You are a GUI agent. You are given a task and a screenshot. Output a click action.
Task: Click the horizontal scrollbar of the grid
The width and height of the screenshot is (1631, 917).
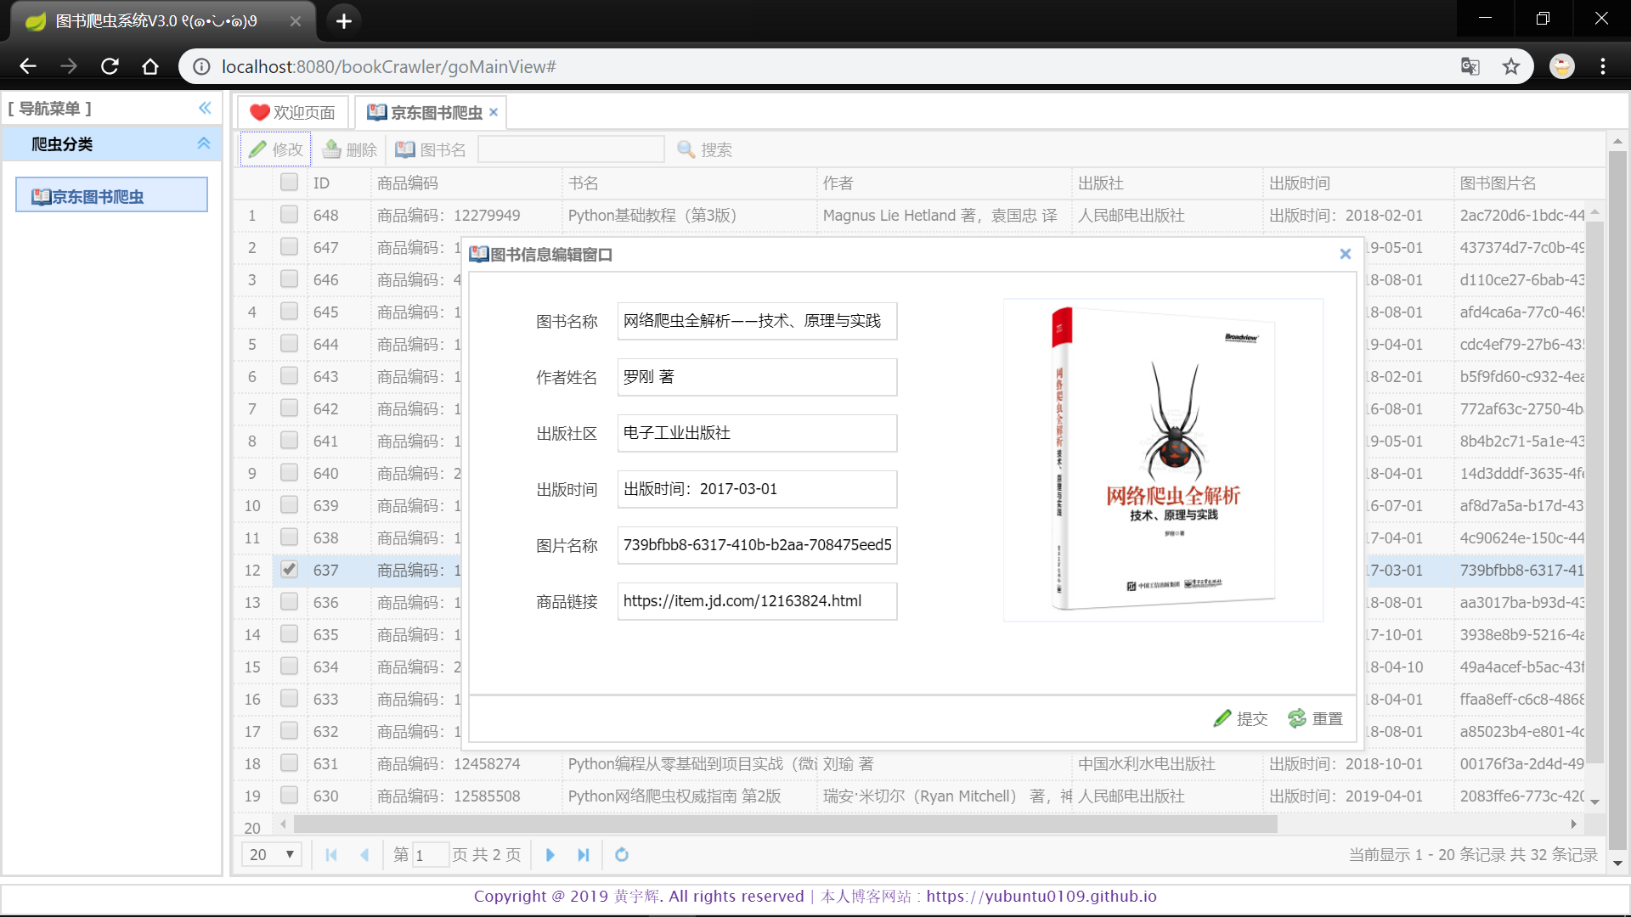tap(785, 824)
